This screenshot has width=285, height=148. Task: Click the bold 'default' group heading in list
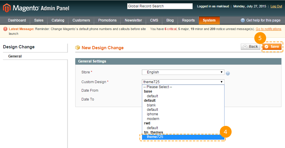coord(150,101)
